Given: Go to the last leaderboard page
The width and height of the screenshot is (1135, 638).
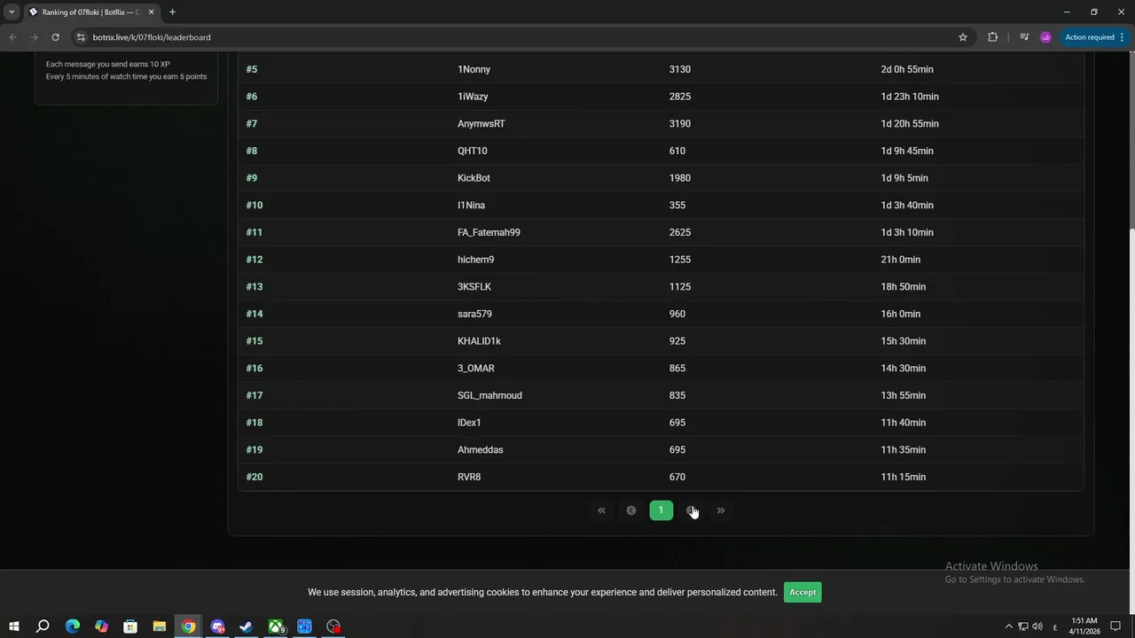Looking at the screenshot, I should point(721,510).
